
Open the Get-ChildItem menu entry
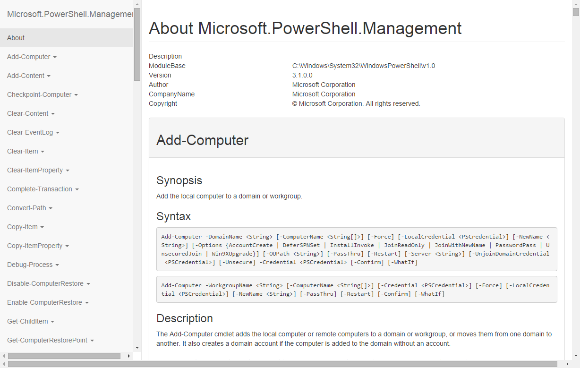(67, 321)
